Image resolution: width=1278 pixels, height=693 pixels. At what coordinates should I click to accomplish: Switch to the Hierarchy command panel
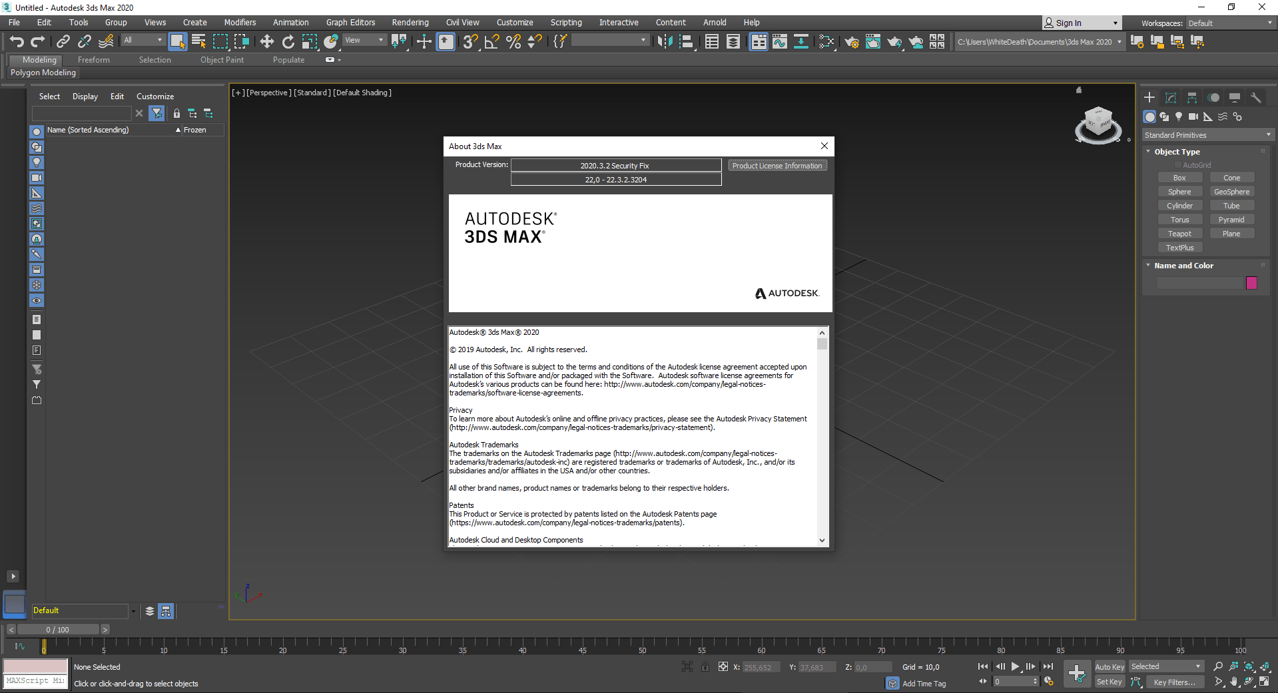1192,98
